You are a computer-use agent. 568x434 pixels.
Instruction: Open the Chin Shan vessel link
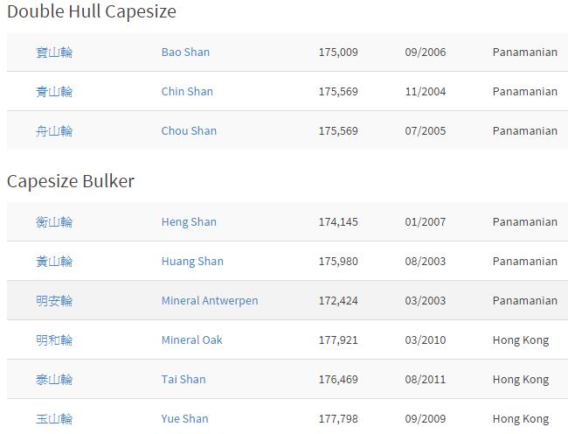click(x=187, y=91)
